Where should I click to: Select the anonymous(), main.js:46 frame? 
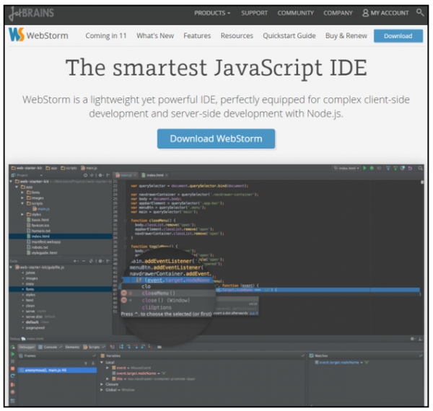57,370
